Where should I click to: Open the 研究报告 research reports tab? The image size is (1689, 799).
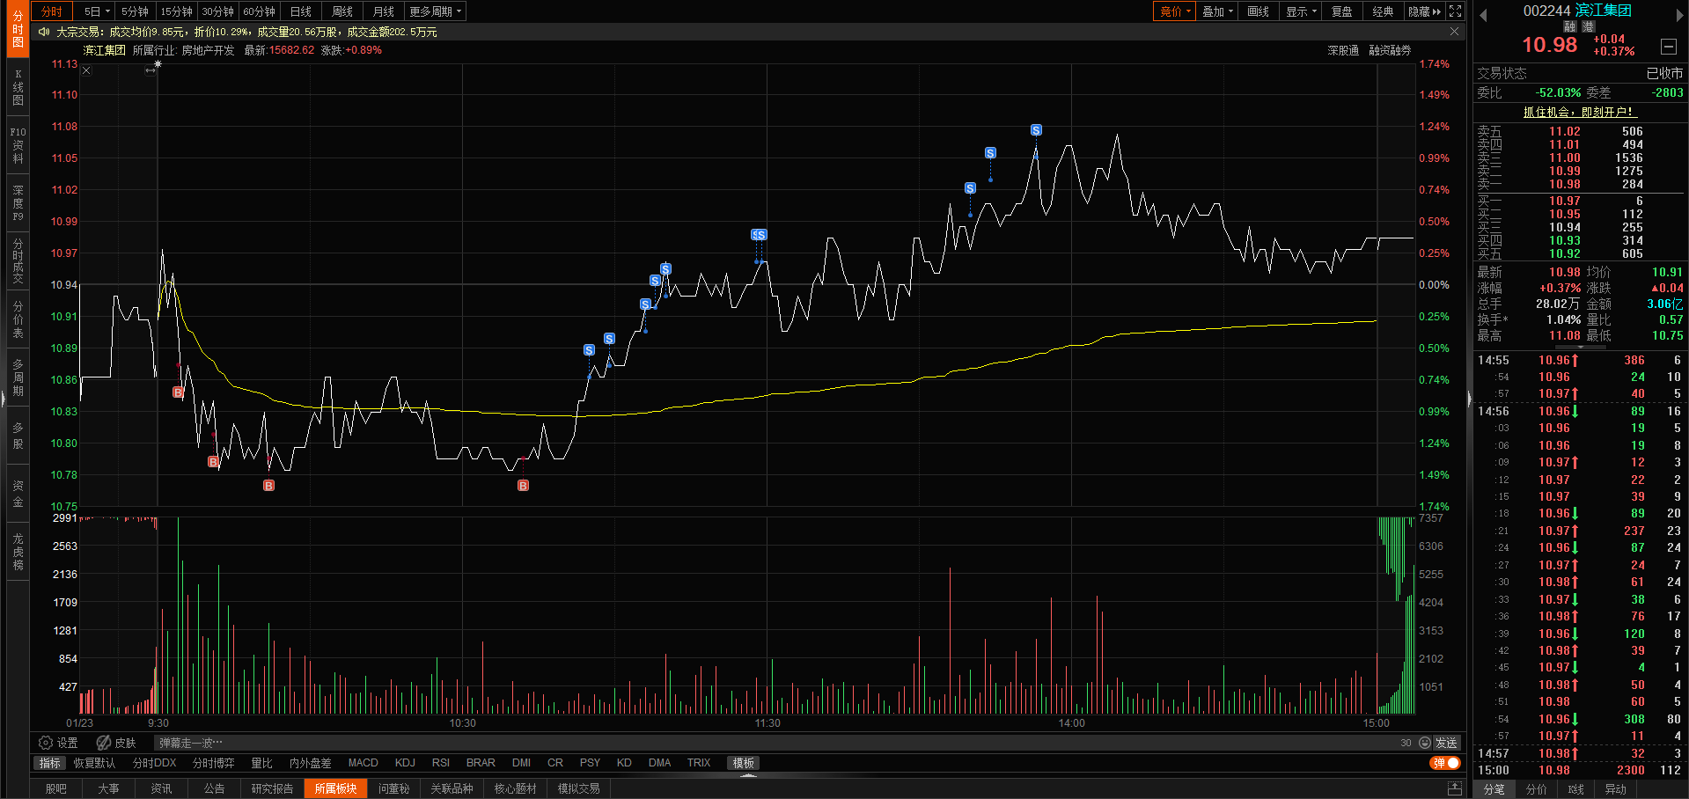pos(273,788)
